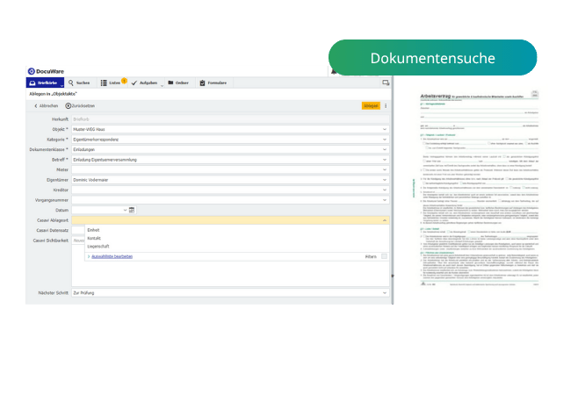Expand the Dokumentenklasse dropdown
This screenshot has height=395, width=585.
point(385,149)
